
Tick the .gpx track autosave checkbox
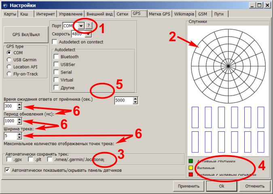pyautogui.click(x=9, y=160)
